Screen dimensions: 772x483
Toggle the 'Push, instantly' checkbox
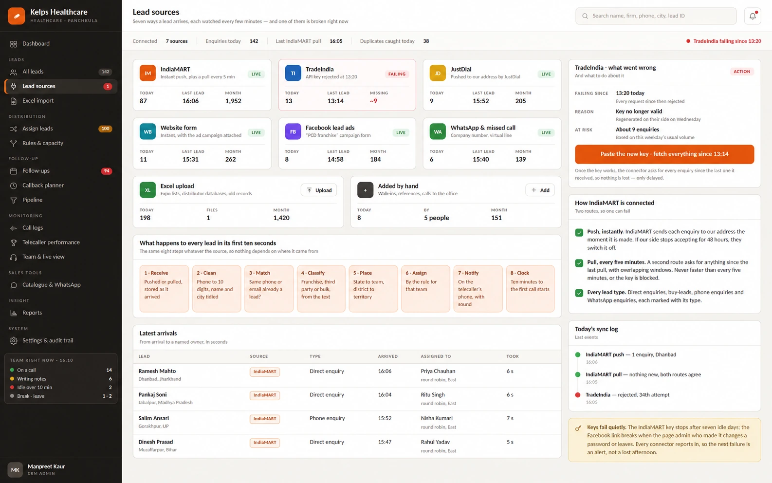(x=579, y=233)
